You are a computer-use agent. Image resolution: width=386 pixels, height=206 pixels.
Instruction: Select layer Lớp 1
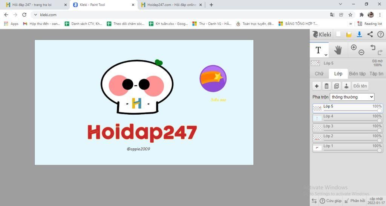(348, 148)
